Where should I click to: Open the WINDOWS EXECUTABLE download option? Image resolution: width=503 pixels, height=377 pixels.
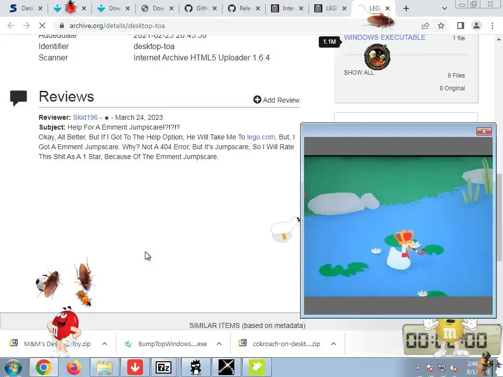coord(385,37)
